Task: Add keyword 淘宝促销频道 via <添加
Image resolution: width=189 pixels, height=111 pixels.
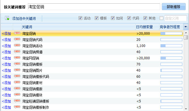Action: [6, 52]
